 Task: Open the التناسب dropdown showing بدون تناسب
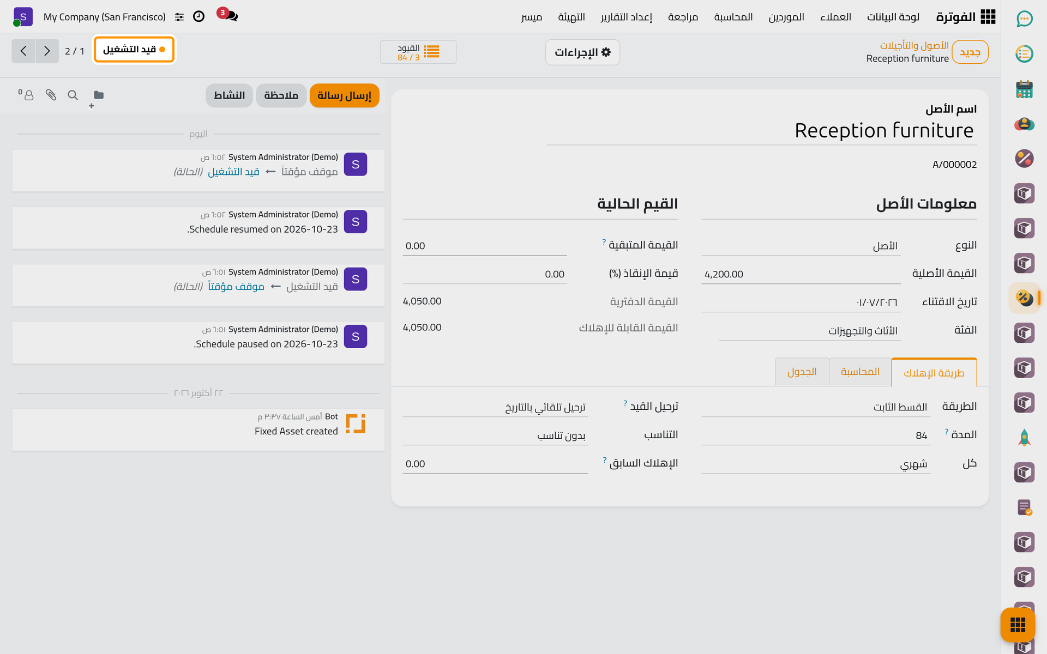tap(495, 435)
